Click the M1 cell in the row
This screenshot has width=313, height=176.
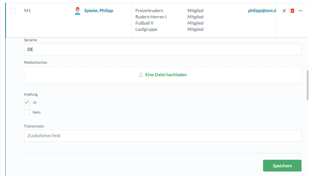pos(27,11)
